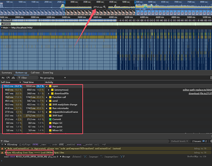
Task: Click the purple swatch beside Pre-paint
Action: coord(50,127)
